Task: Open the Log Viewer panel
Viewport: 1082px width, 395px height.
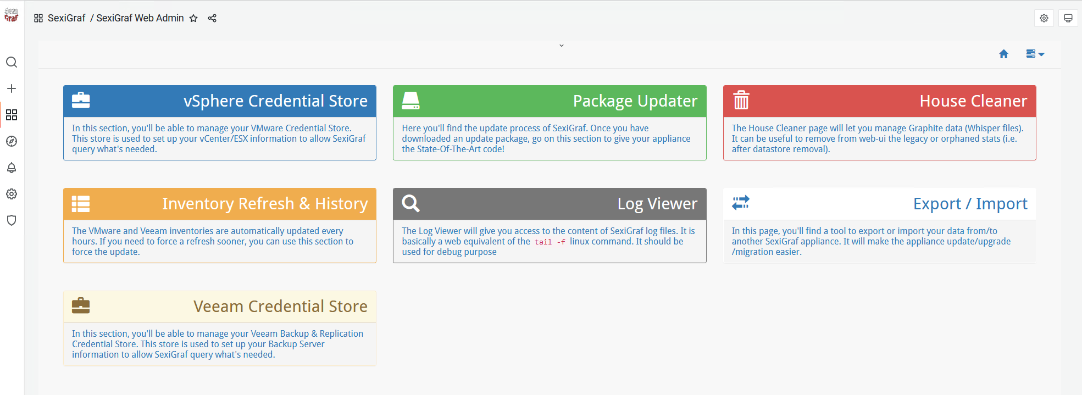Action: 657,204
